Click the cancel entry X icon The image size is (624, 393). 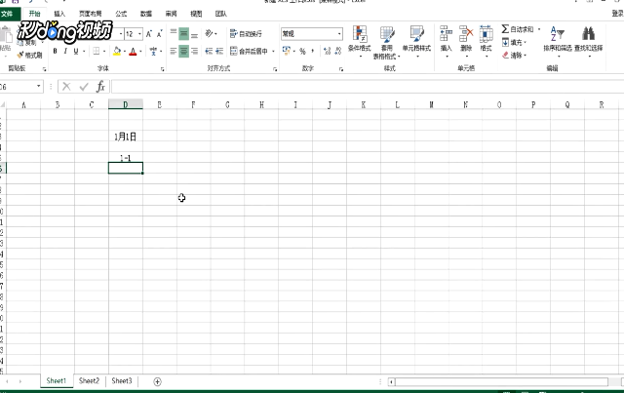[66, 87]
